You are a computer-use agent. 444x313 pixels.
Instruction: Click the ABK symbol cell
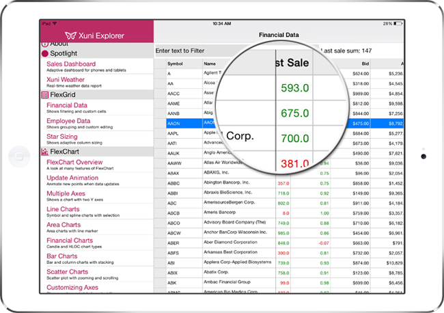click(x=184, y=283)
